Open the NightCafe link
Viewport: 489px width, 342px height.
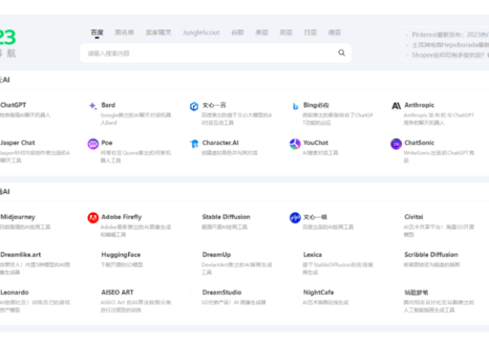click(319, 292)
